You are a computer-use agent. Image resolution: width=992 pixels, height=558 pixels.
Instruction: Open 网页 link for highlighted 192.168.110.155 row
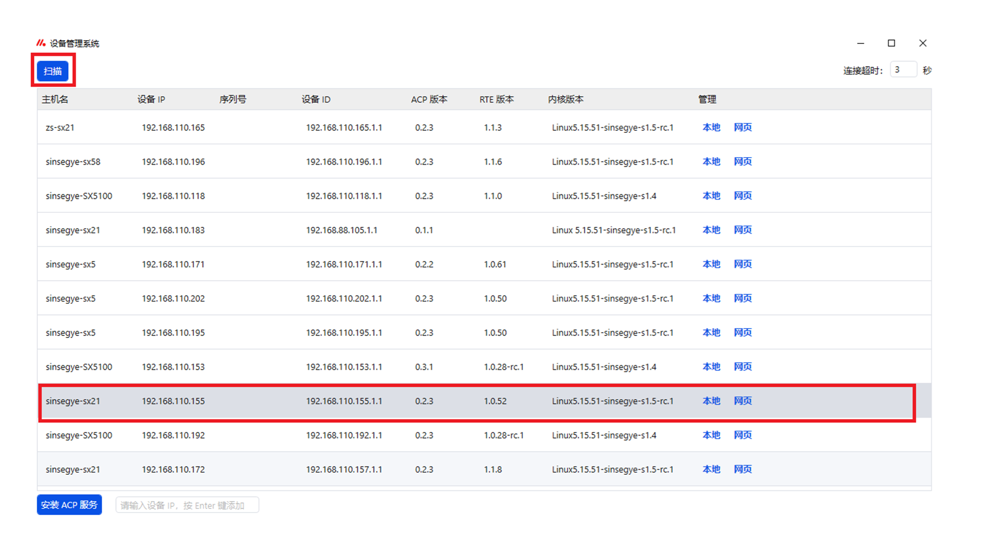tap(742, 401)
